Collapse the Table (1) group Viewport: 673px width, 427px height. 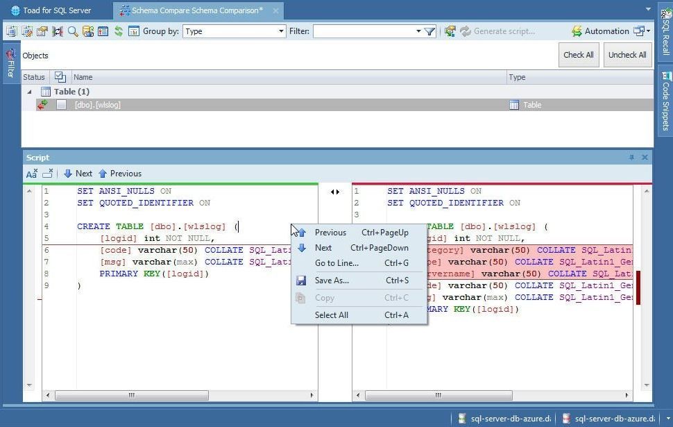pos(29,92)
